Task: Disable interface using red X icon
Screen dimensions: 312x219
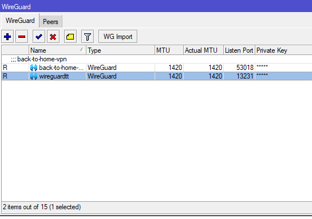Action: point(53,37)
